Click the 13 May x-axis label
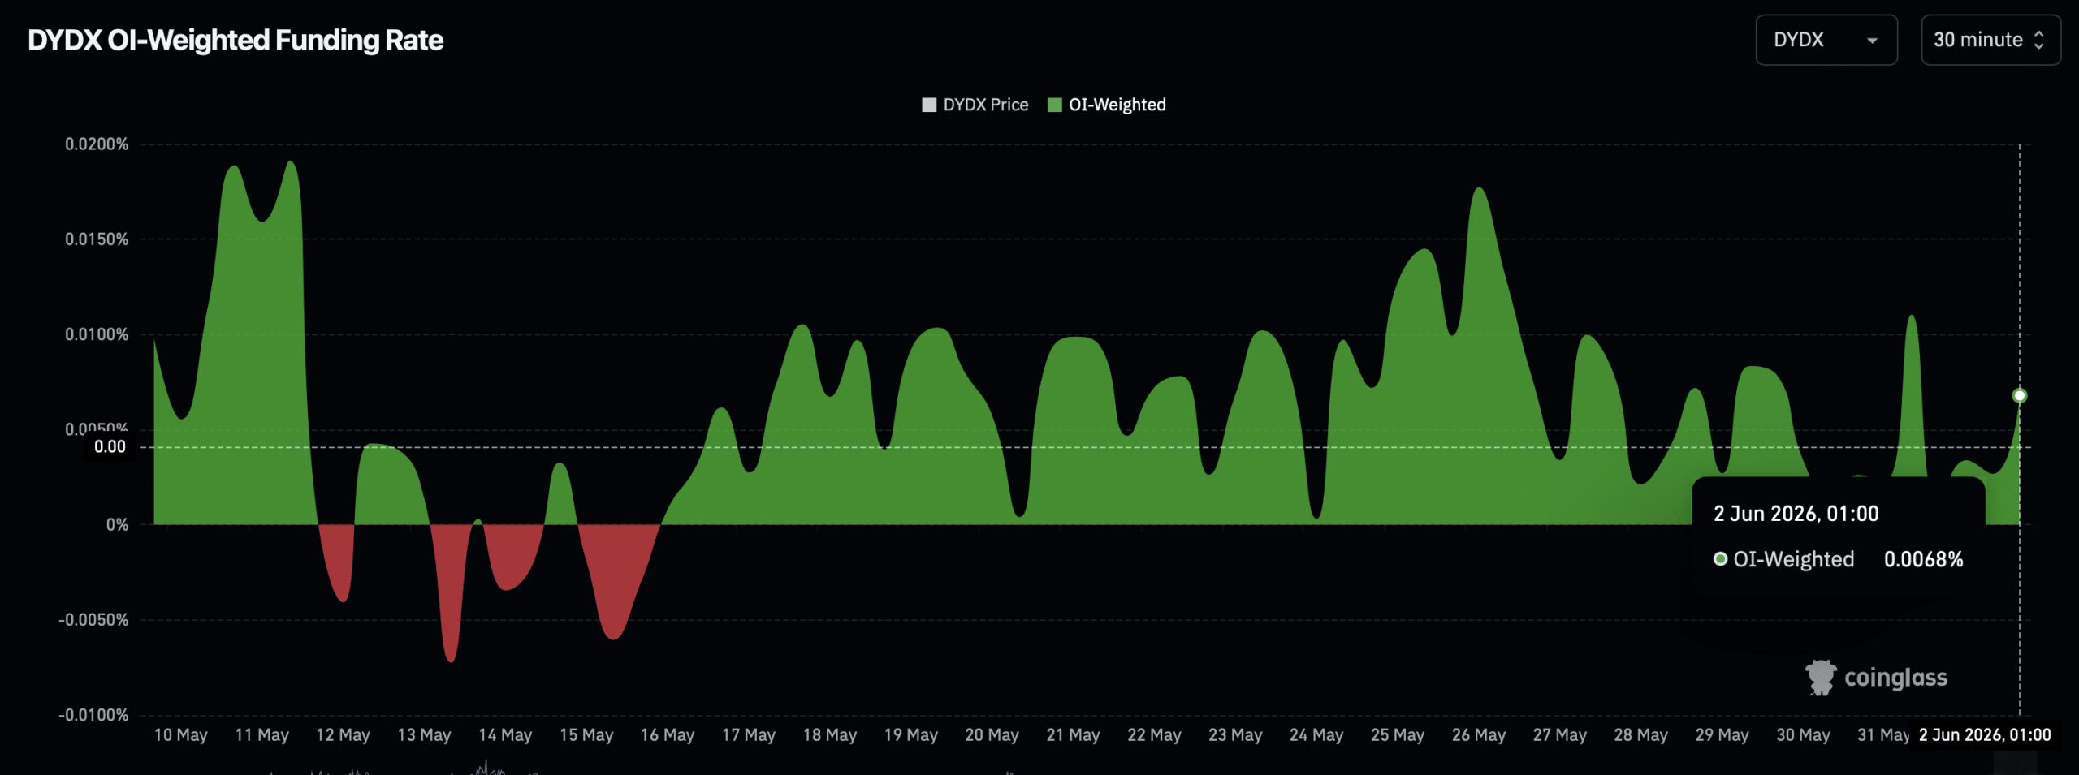 click(x=424, y=734)
